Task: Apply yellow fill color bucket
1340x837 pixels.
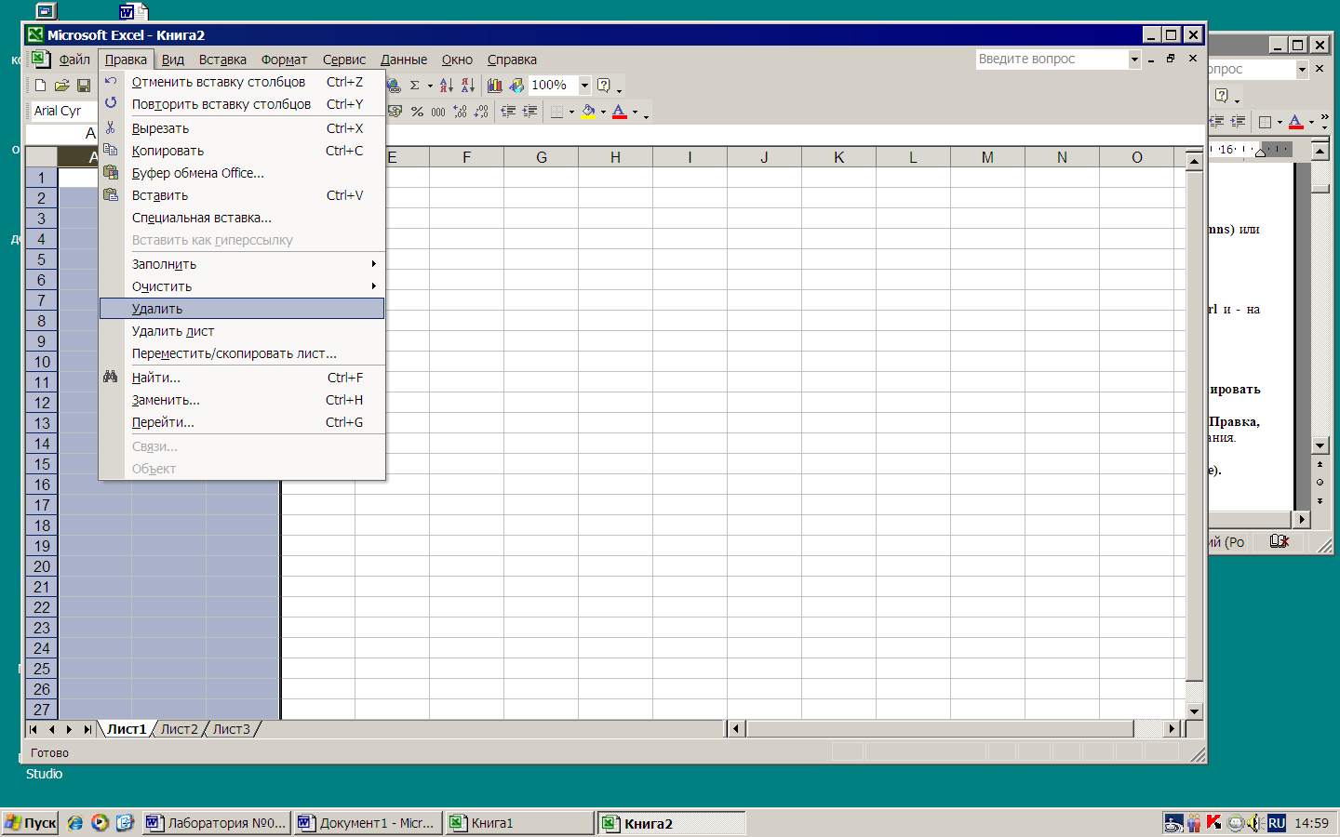Action: [588, 112]
